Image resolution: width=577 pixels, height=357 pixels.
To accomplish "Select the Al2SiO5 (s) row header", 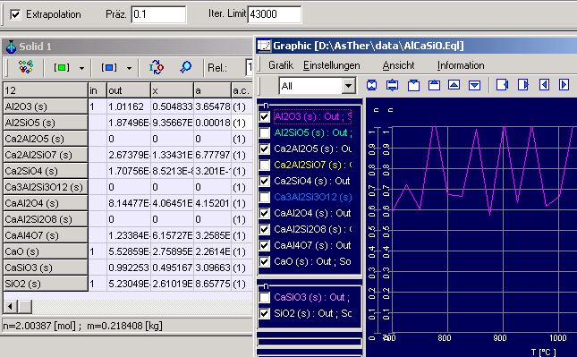I will click(46, 123).
